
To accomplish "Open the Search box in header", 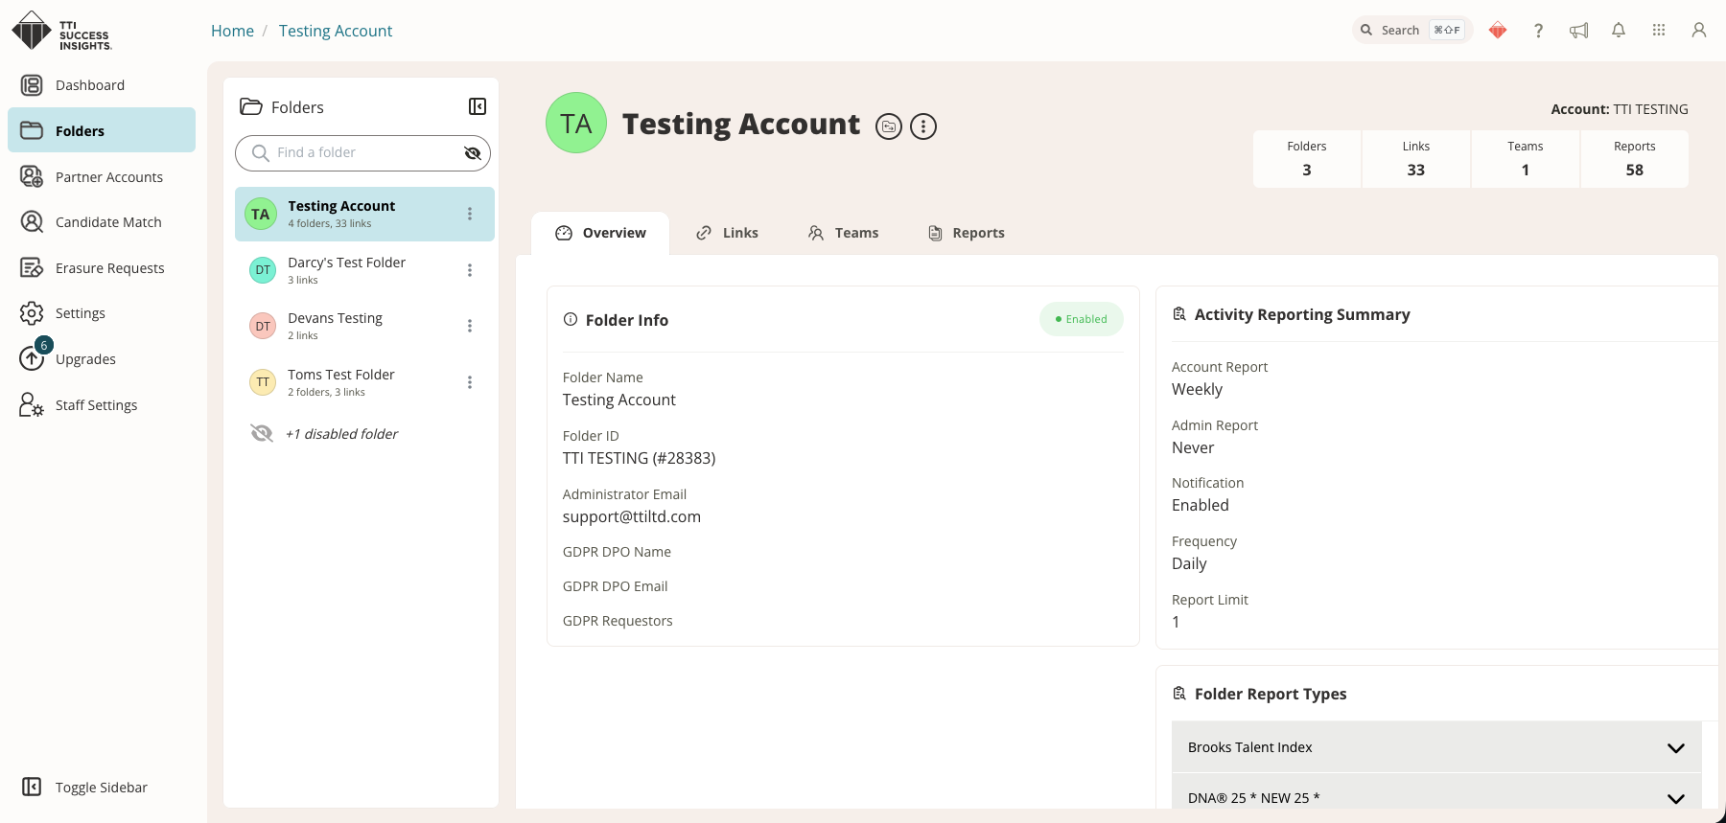I will pyautogui.click(x=1411, y=30).
